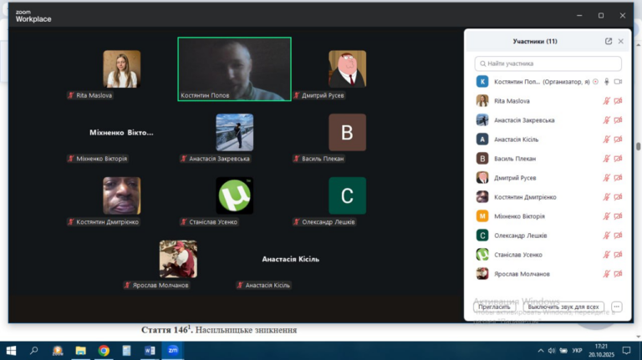
Task: Open Google Chrome from the taskbar
Action: [104, 351]
